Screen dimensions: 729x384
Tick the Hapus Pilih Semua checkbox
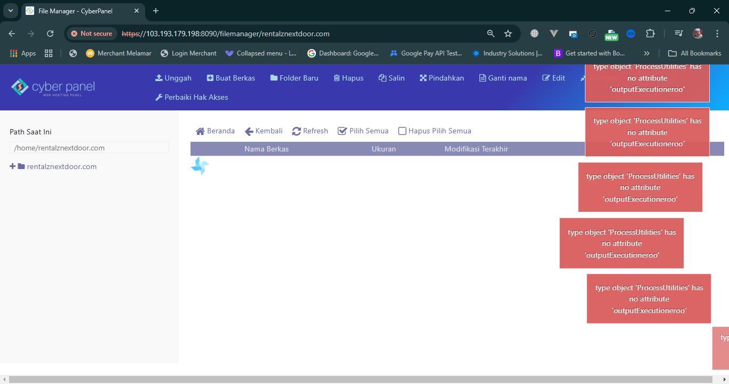[x=402, y=131]
